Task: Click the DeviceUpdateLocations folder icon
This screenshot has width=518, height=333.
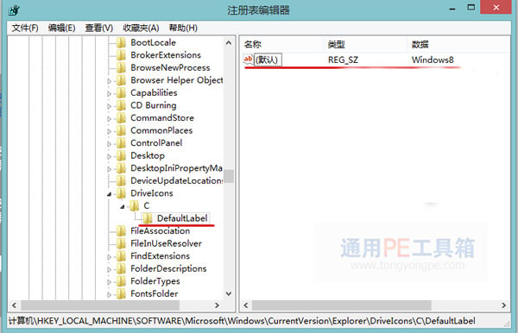Action: pos(121,180)
